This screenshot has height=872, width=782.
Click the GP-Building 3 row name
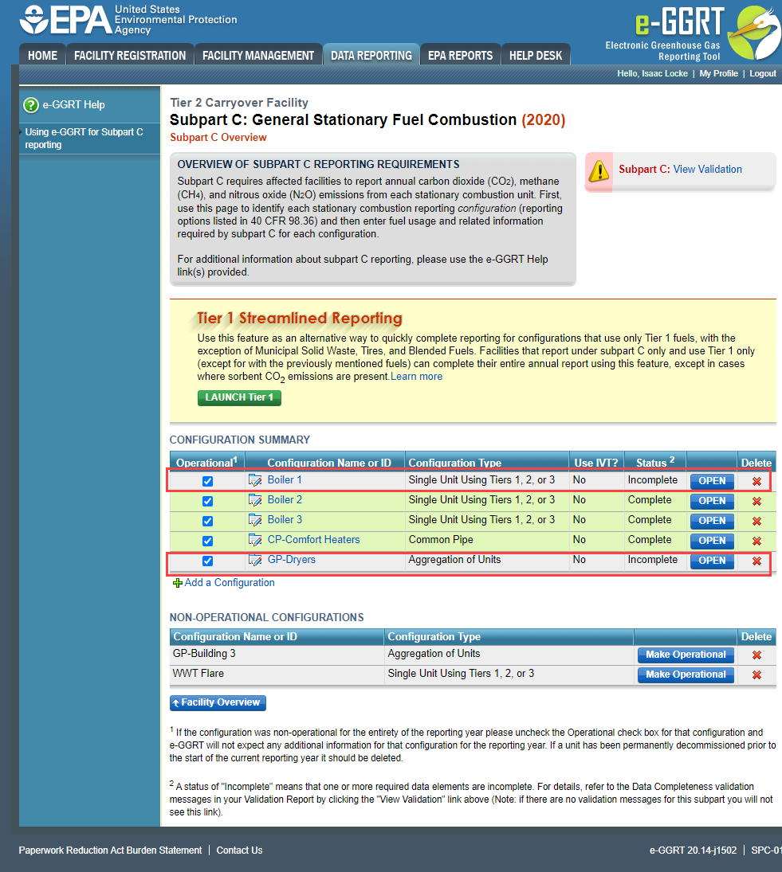coord(204,654)
